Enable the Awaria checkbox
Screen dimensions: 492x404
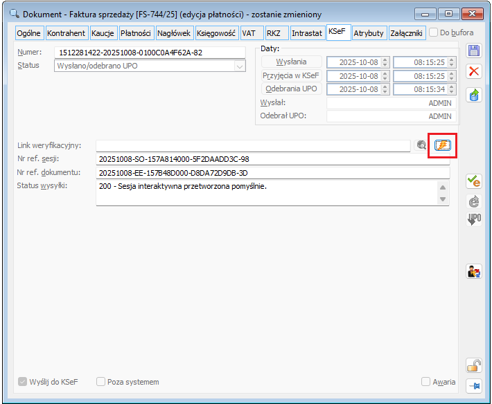click(x=425, y=382)
